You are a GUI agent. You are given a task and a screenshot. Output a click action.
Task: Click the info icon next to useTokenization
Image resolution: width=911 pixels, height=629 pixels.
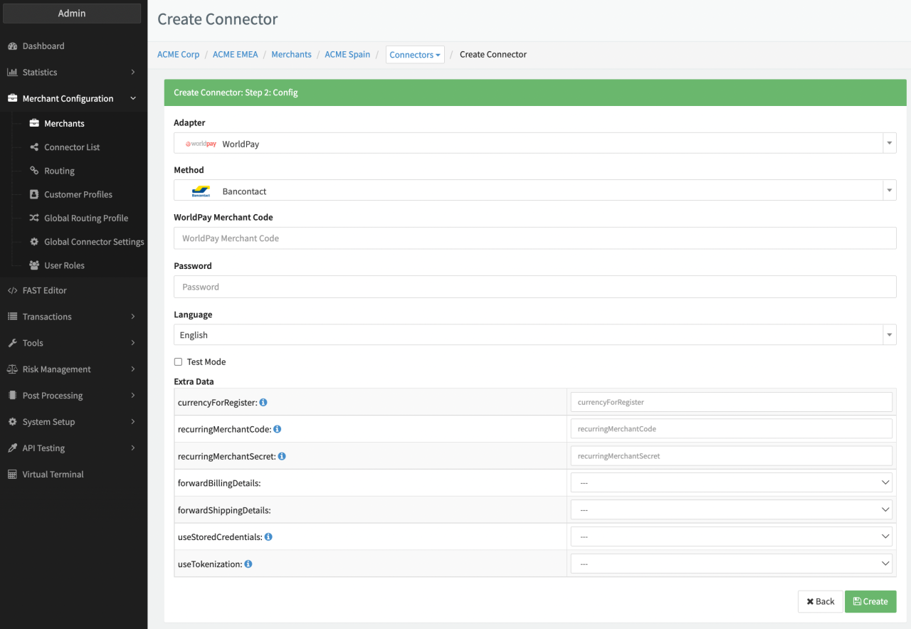[x=248, y=564]
